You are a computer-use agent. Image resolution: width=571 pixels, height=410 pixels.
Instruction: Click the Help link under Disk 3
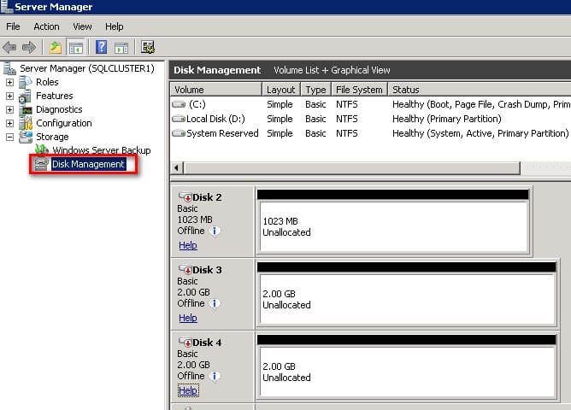coord(187,318)
